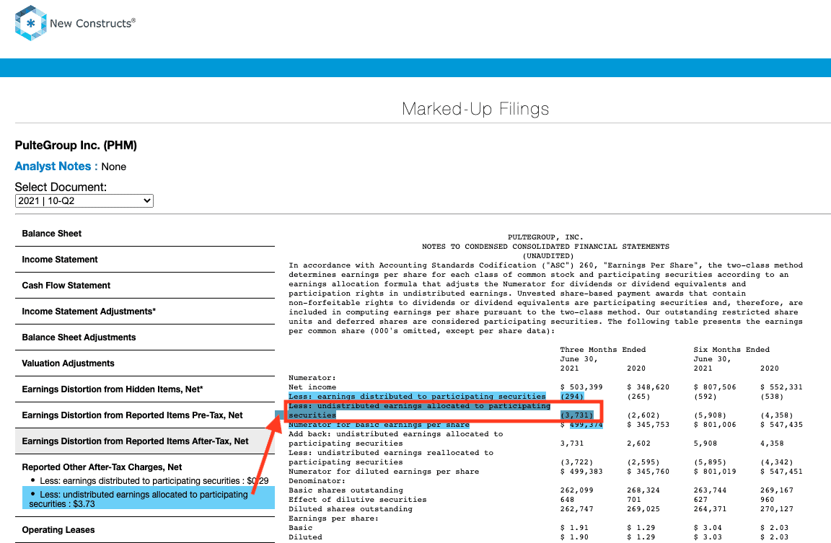Click dilutive securities effect value 648
The height and width of the screenshot is (543, 831).
pyautogui.click(x=567, y=500)
